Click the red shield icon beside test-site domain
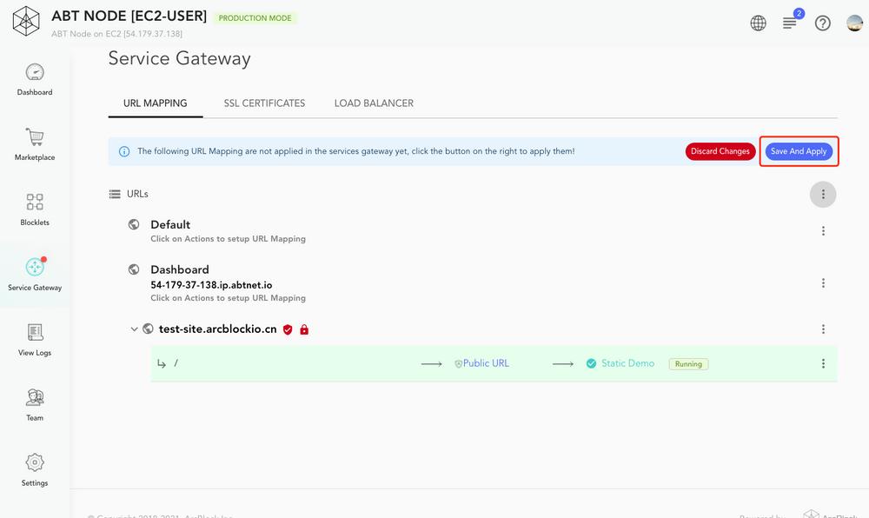 click(x=288, y=329)
